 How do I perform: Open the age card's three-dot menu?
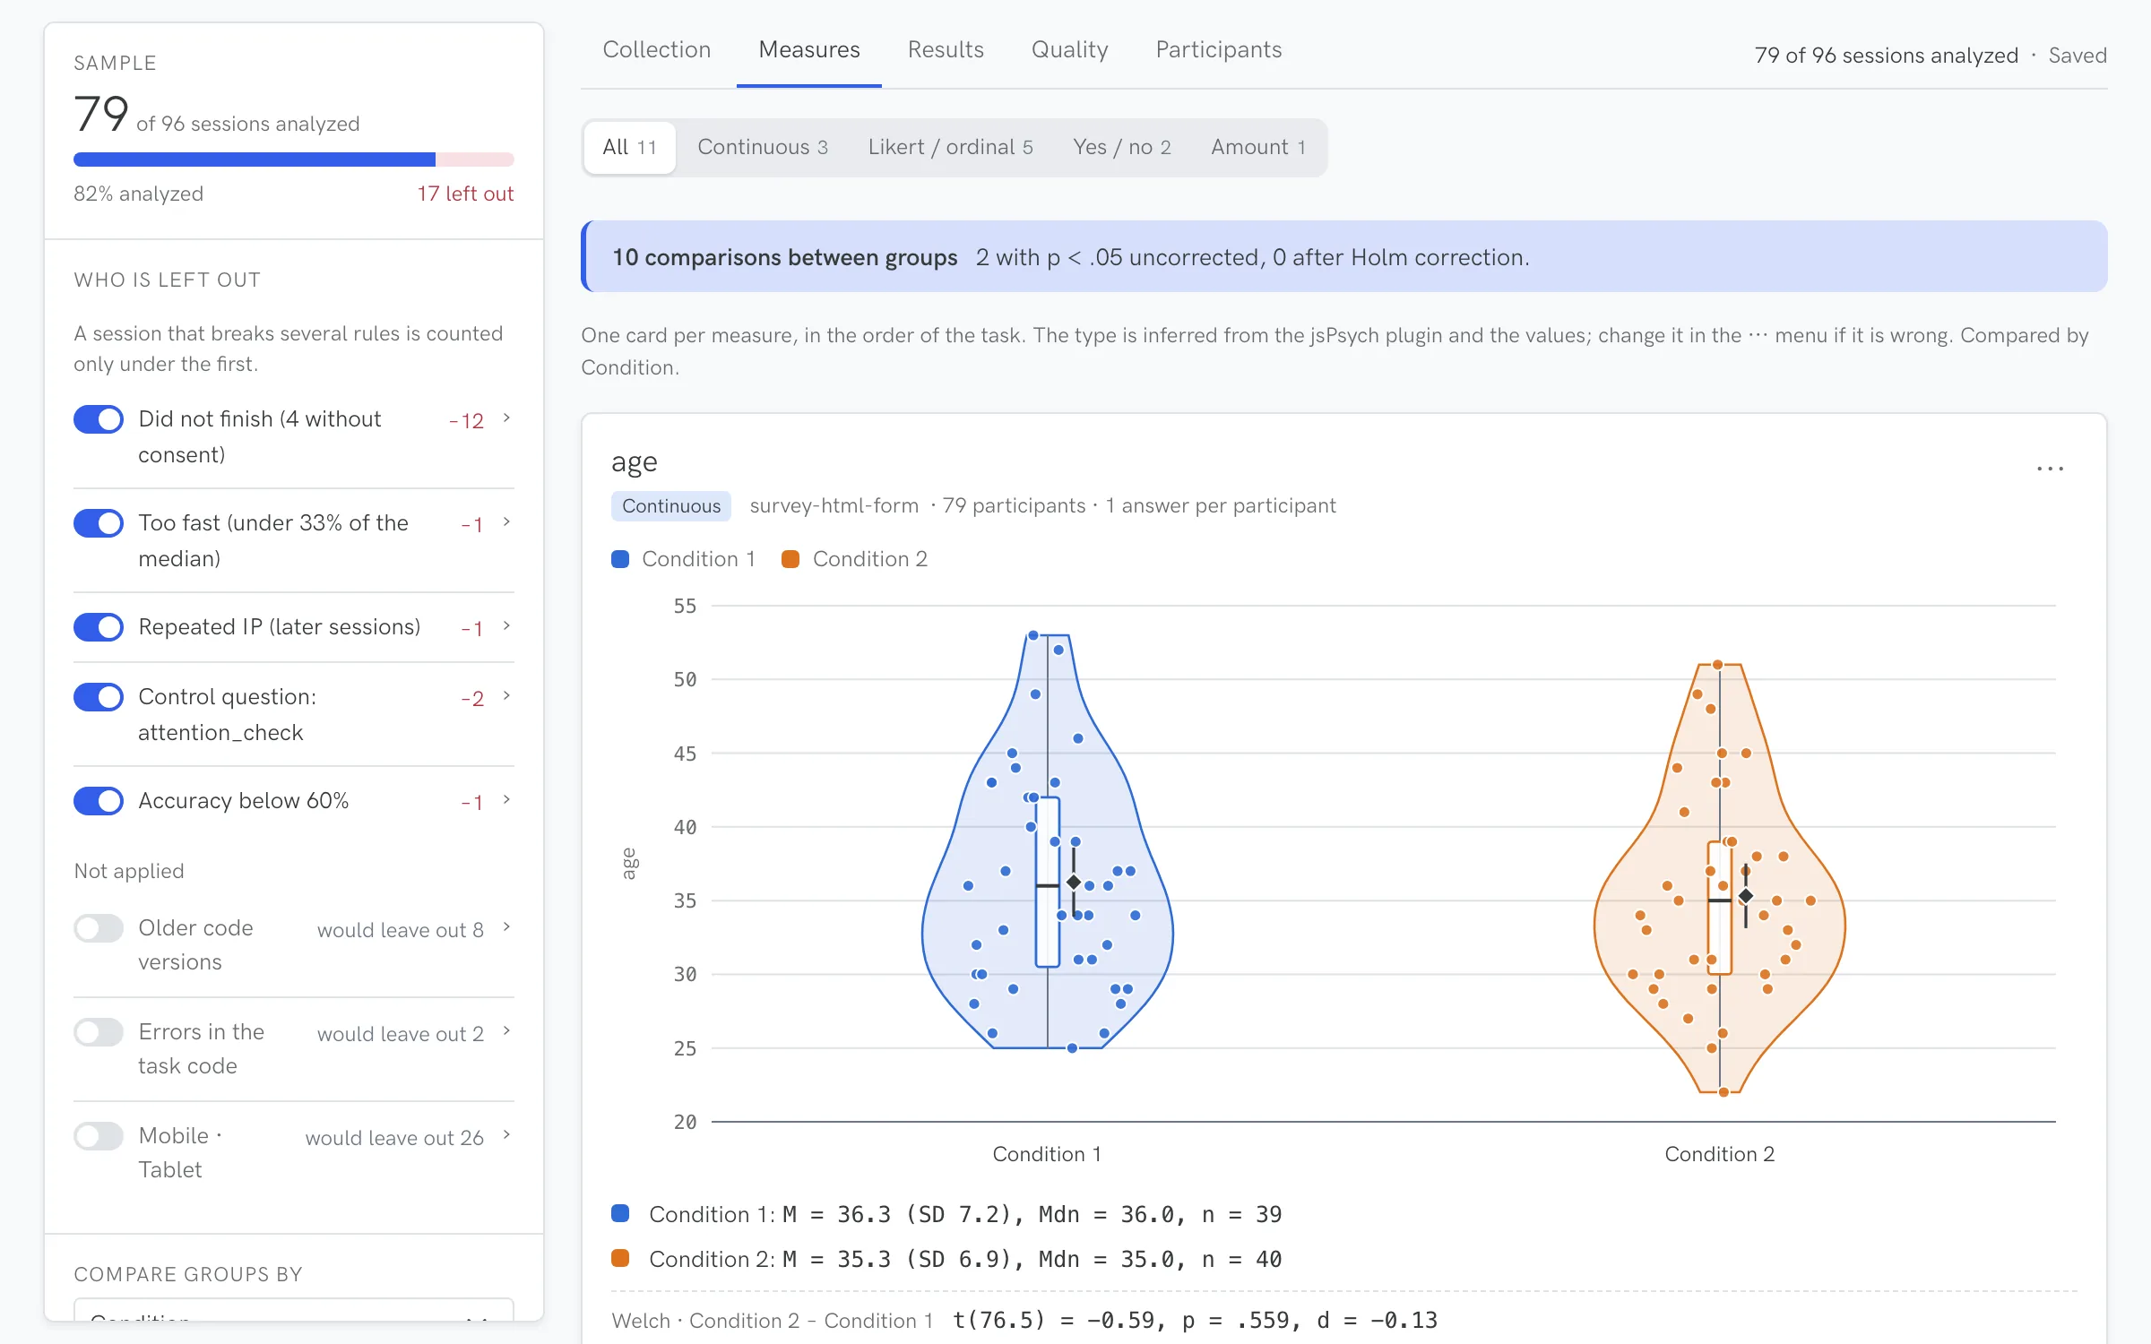(2050, 469)
